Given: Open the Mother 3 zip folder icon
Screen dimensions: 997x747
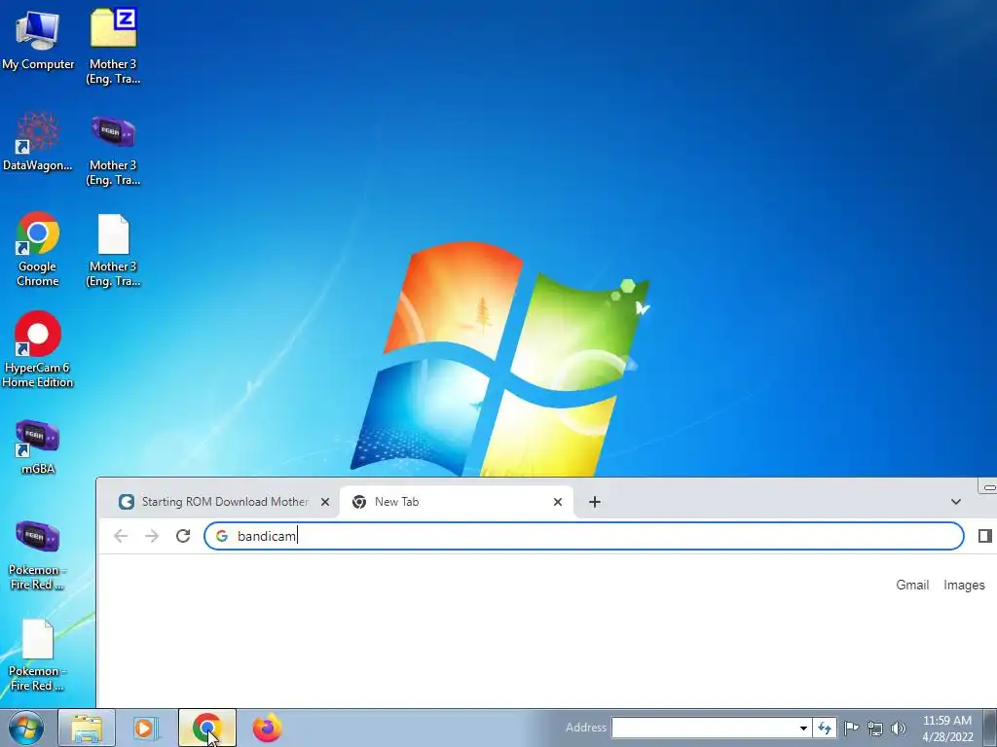Looking at the screenshot, I should (113, 45).
